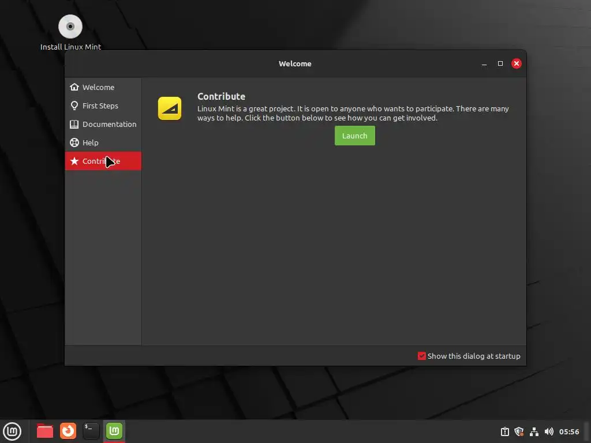Select the Documentation sidebar item
The image size is (591, 443).
tap(103, 124)
